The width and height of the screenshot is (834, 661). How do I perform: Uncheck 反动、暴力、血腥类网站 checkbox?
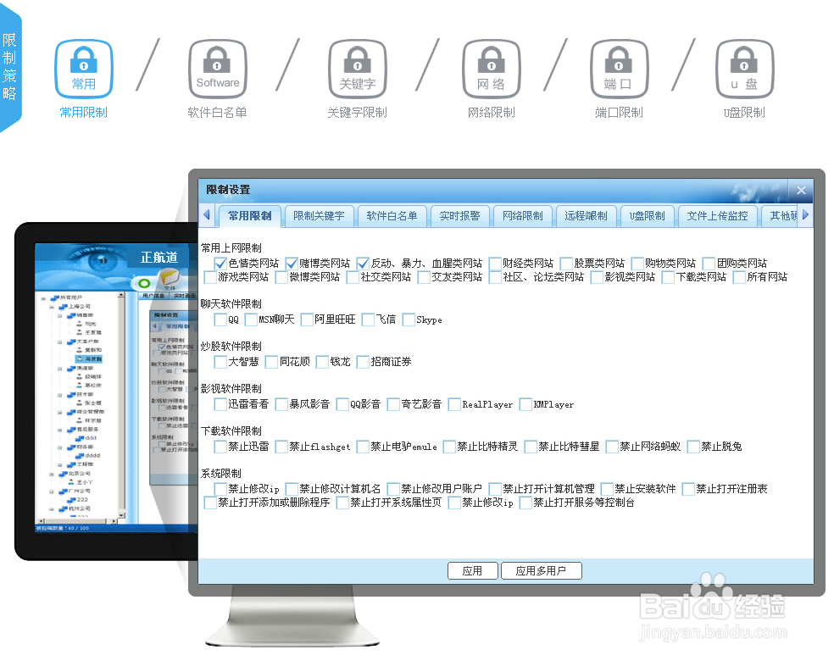[363, 264]
